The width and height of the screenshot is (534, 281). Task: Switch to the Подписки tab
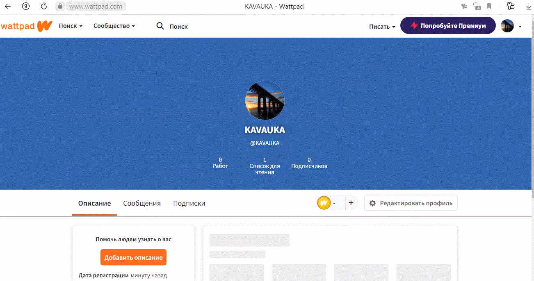coord(189,203)
